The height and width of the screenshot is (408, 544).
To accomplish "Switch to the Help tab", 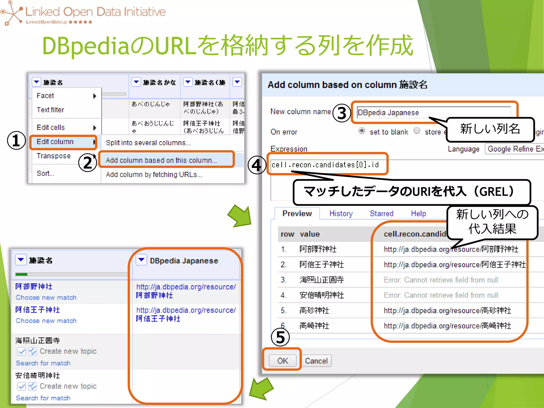I will 418,213.
